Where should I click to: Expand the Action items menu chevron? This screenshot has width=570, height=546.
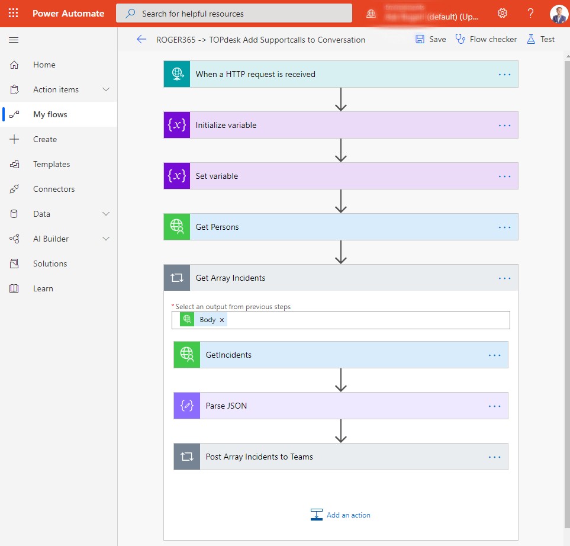tap(106, 89)
